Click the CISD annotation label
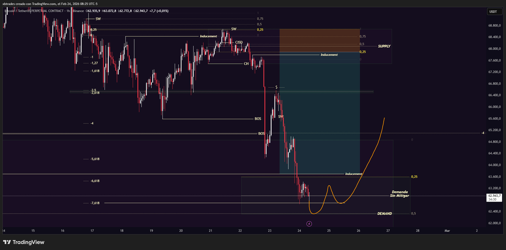The height and width of the screenshot is (250, 506). 239,43
